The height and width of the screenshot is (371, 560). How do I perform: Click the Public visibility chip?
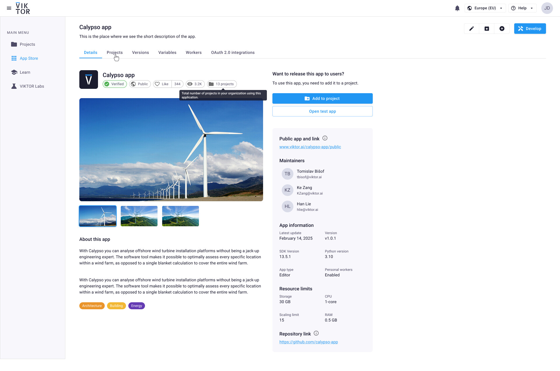pos(140,84)
